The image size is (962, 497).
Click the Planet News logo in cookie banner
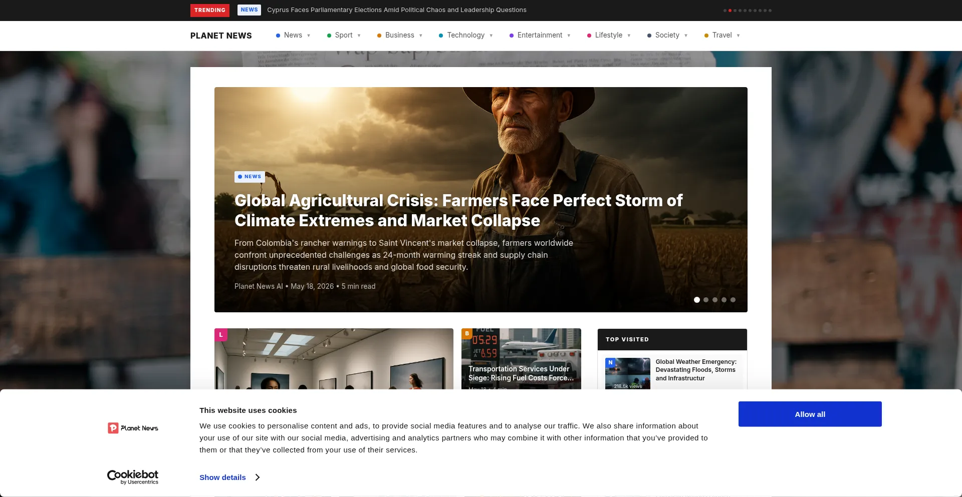click(x=133, y=428)
